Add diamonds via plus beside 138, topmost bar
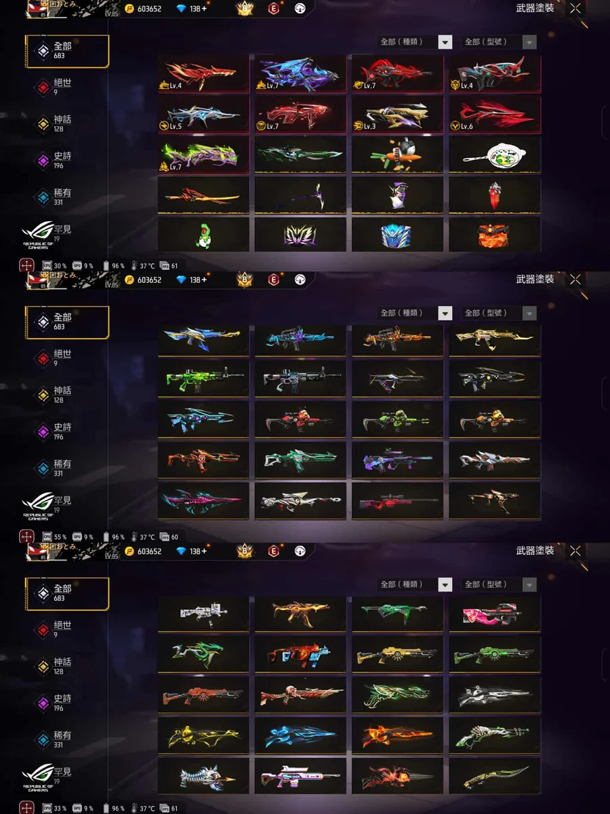The image size is (610, 814). pyautogui.click(x=204, y=8)
